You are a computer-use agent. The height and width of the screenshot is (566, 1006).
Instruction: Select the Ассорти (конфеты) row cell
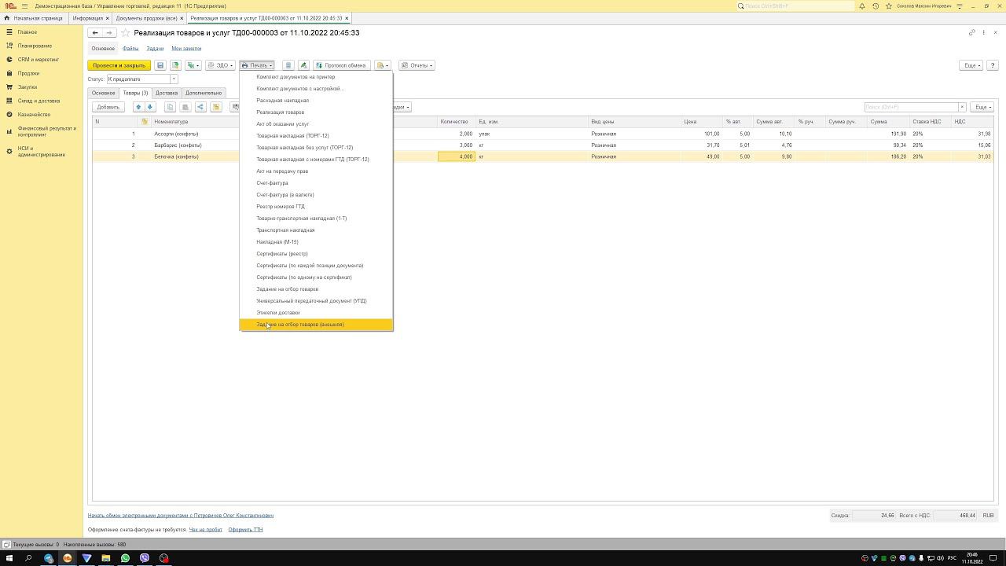tap(176, 134)
